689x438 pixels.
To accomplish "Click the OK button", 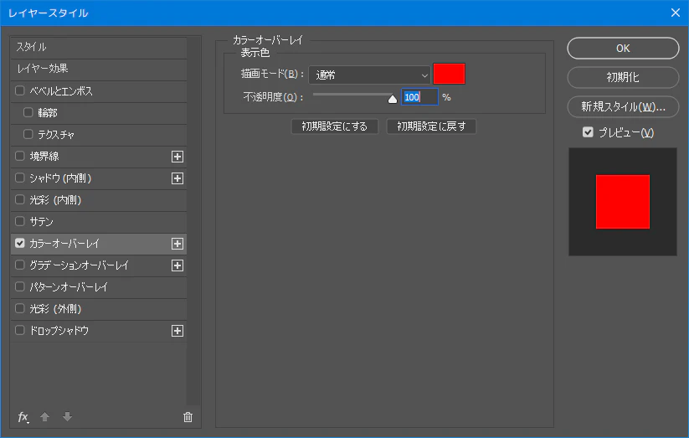I will click(623, 49).
